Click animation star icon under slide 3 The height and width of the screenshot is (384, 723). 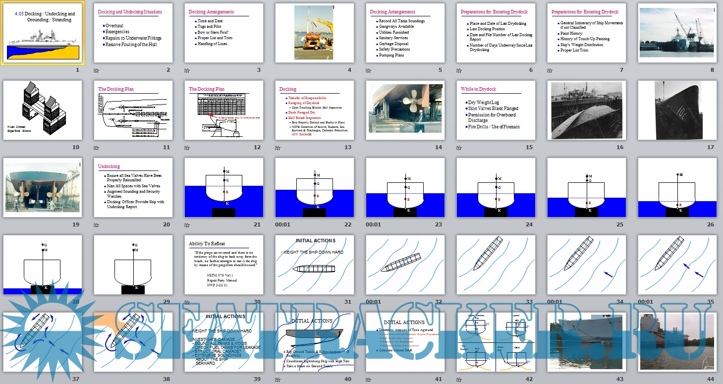tap(187, 70)
